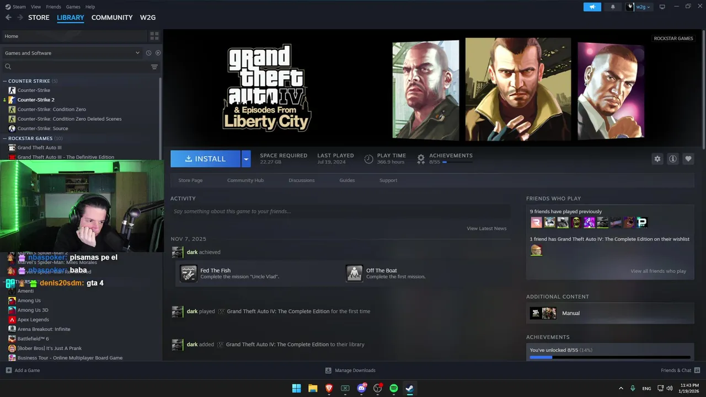The height and width of the screenshot is (397, 706).
Task: Open the Games and Software dropdown
Action: tap(72, 53)
